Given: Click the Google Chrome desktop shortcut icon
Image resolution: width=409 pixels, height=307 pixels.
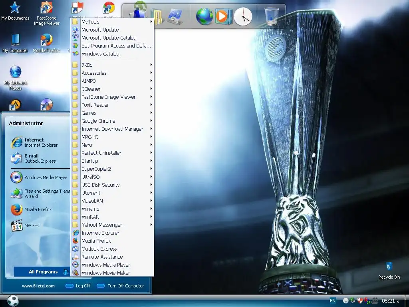Looking at the screenshot, I should 109,7.
